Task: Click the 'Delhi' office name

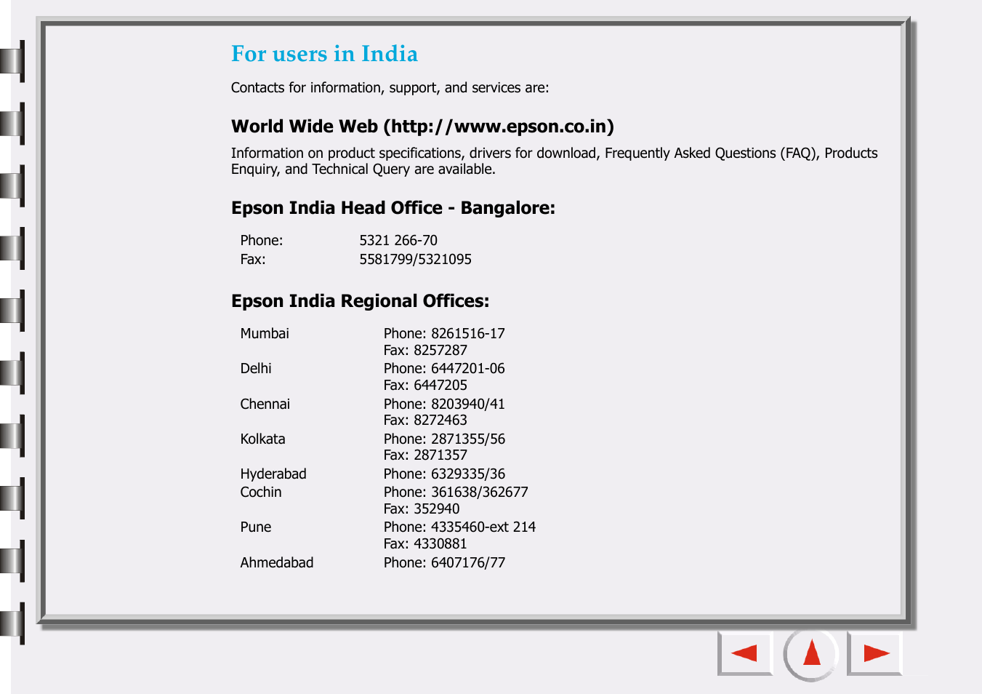Action: (x=256, y=368)
